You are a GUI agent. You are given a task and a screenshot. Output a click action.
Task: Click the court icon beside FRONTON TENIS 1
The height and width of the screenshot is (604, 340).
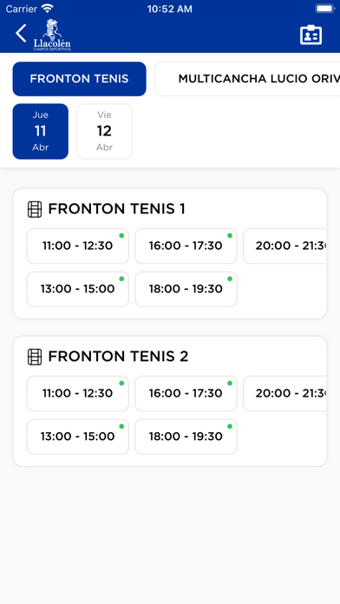35,209
